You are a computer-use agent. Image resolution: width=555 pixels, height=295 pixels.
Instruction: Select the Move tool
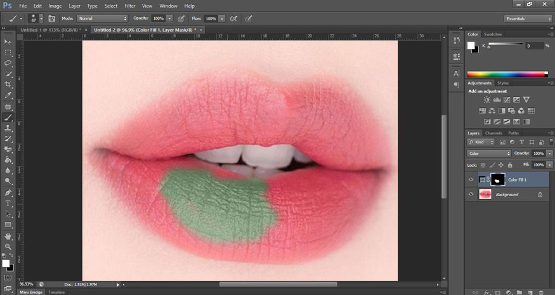8,42
